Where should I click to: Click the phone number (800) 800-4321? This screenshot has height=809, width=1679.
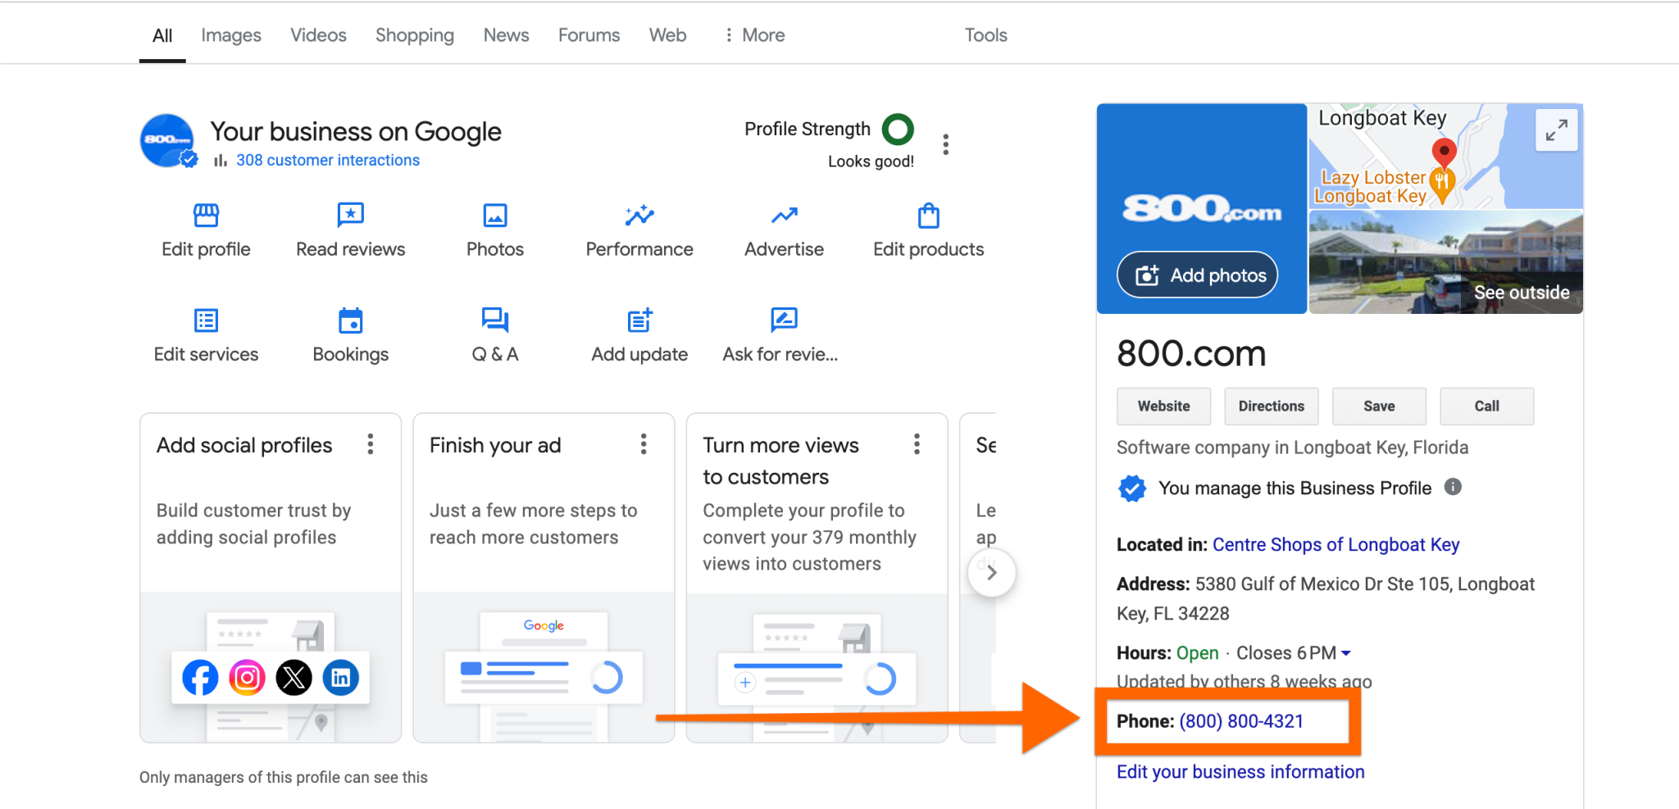click(x=1241, y=721)
